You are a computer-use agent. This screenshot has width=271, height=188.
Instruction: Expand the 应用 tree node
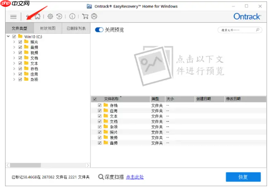pos(14,74)
